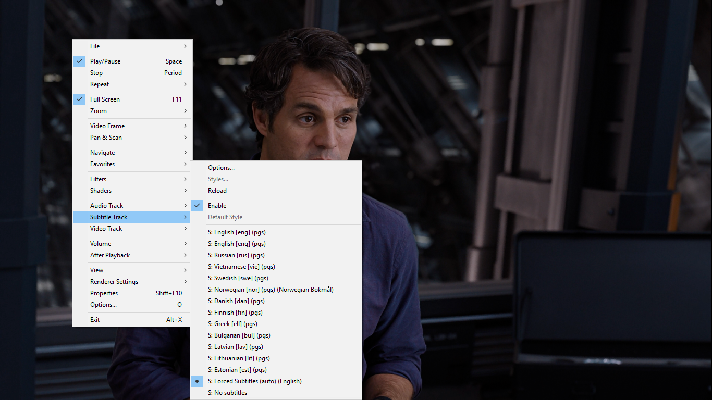The width and height of the screenshot is (712, 400).
Task: Select Norwegian Bokmål subtitle track
Action: 276,290
